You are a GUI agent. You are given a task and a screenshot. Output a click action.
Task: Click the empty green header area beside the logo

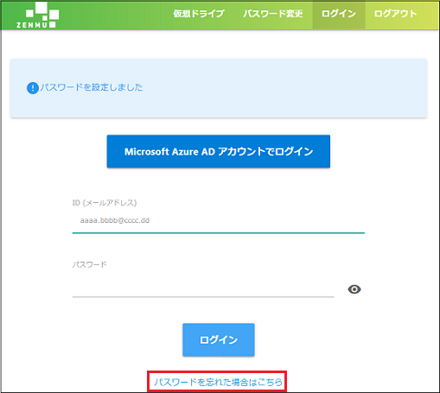pyautogui.click(x=115, y=15)
